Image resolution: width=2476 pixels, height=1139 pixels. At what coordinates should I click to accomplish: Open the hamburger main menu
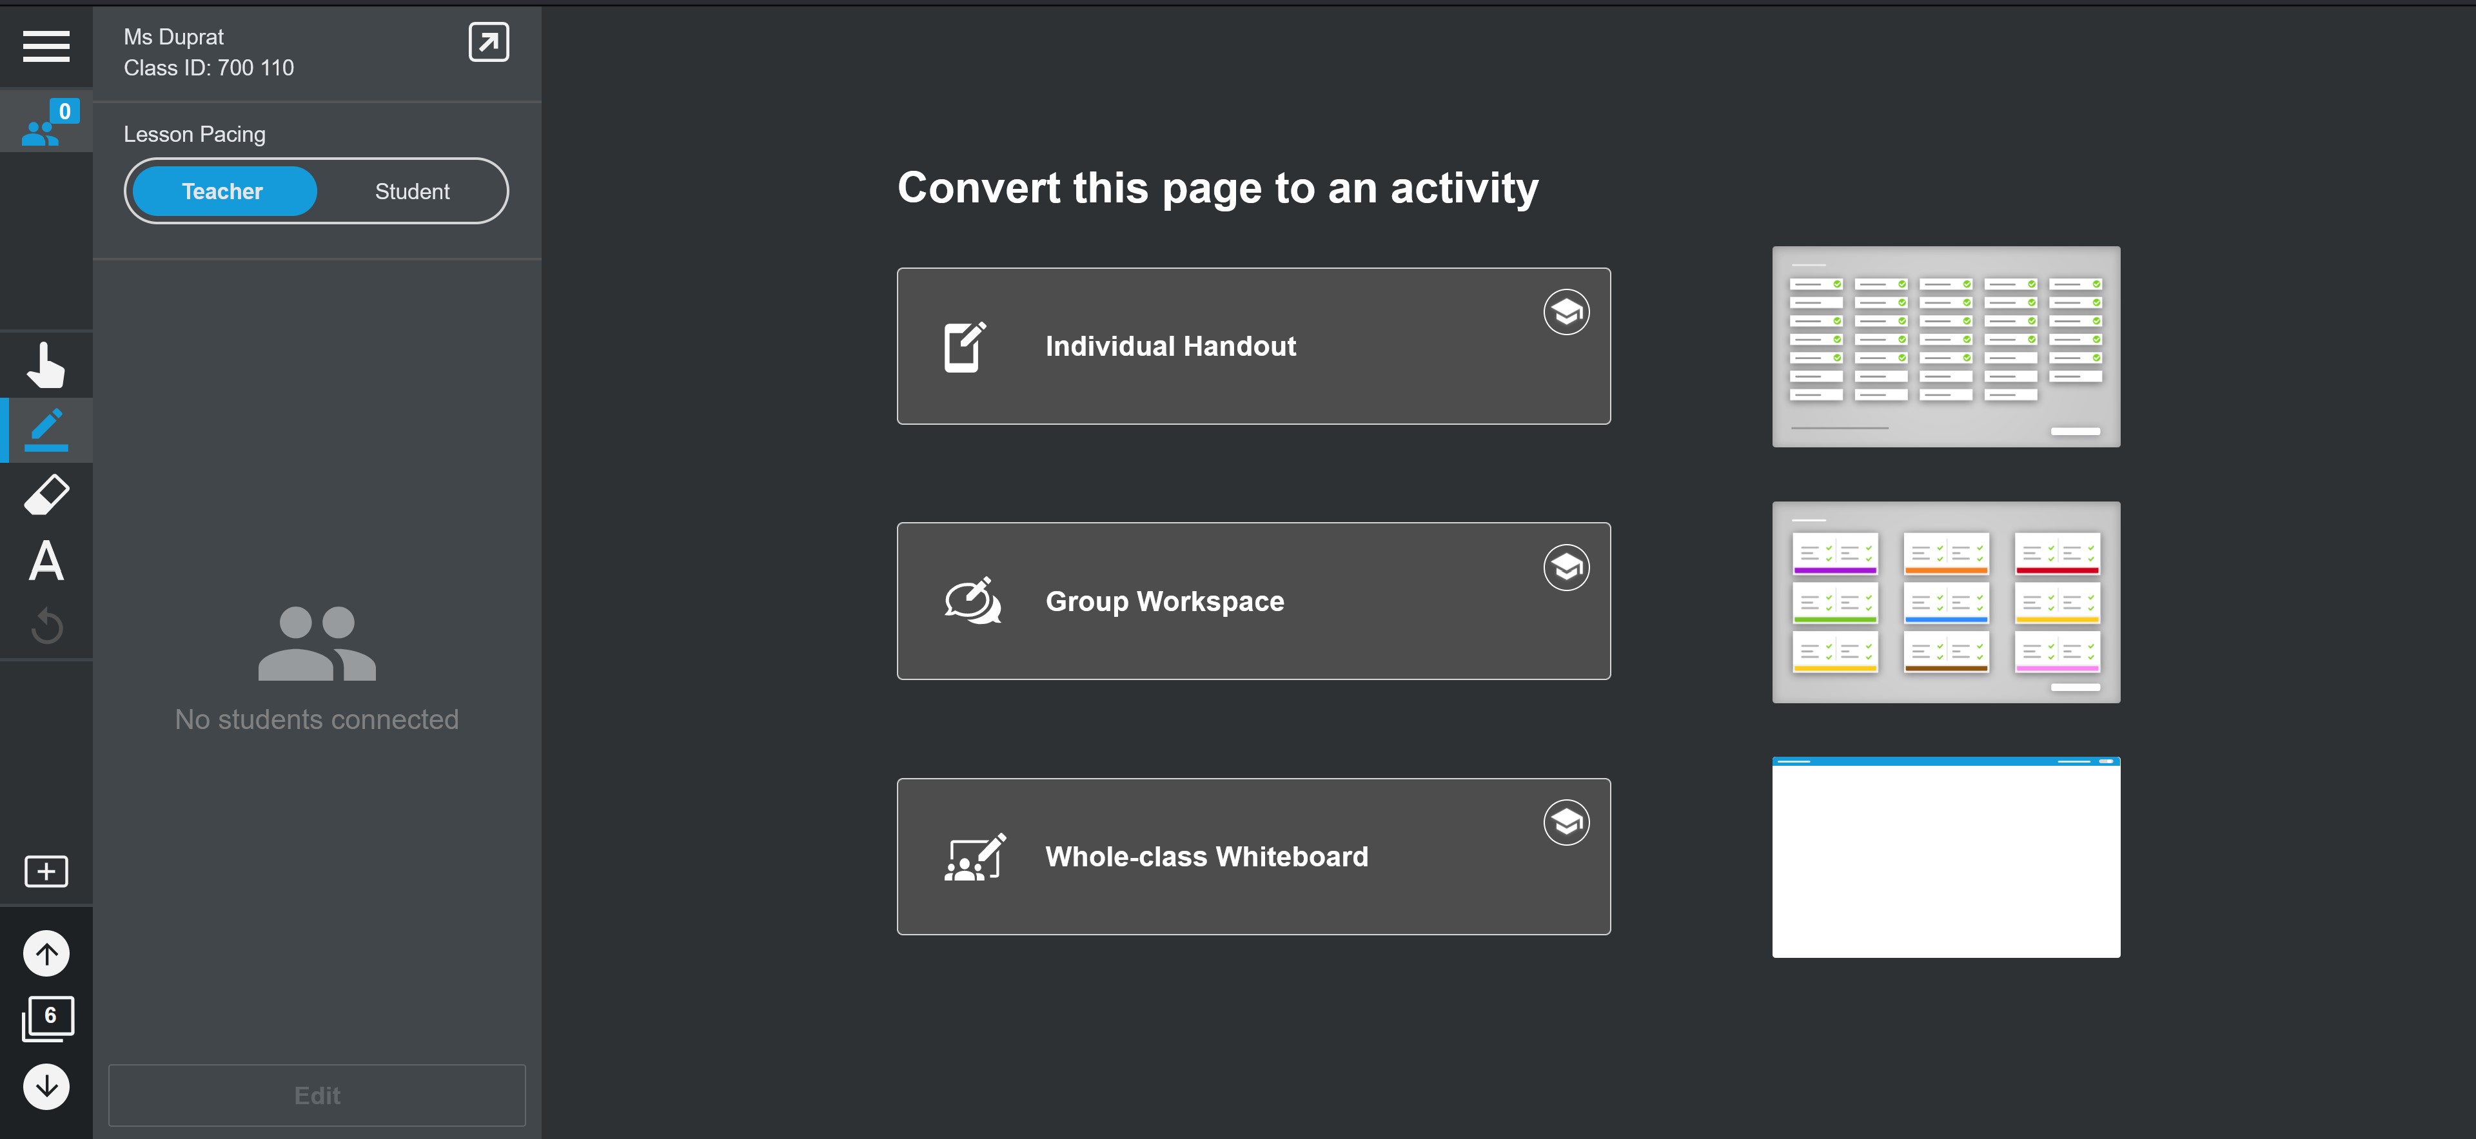pyautogui.click(x=46, y=45)
